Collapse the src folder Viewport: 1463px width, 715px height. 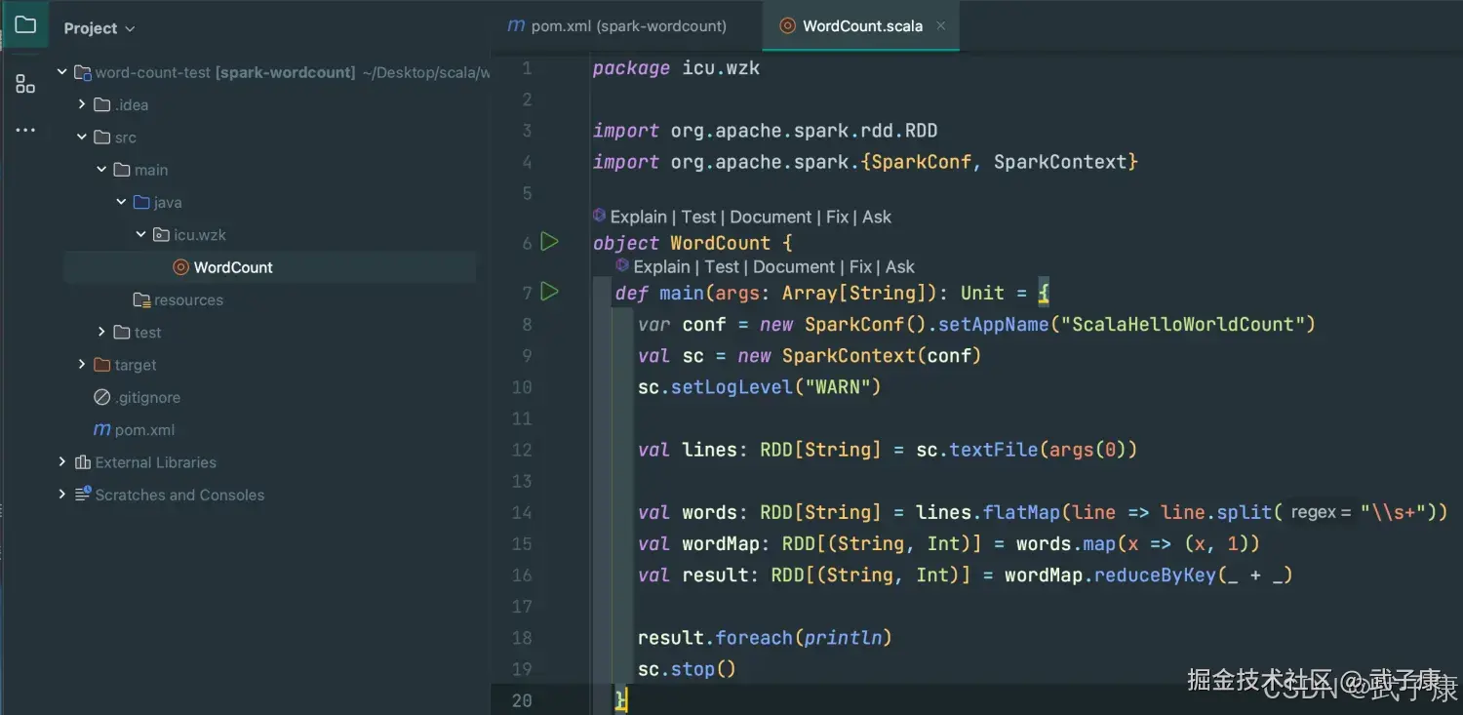point(82,138)
